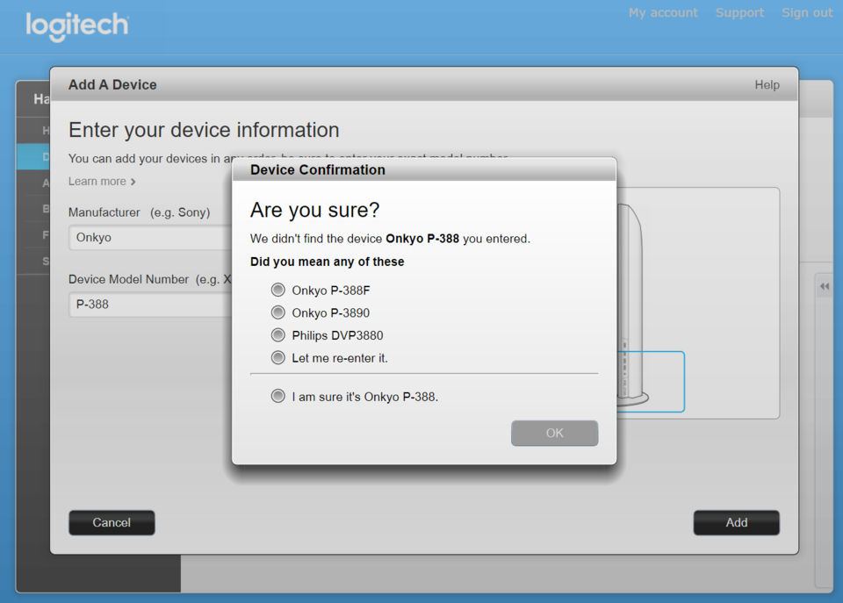Click Sign out in the header
The height and width of the screenshot is (603, 843).
(806, 13)
